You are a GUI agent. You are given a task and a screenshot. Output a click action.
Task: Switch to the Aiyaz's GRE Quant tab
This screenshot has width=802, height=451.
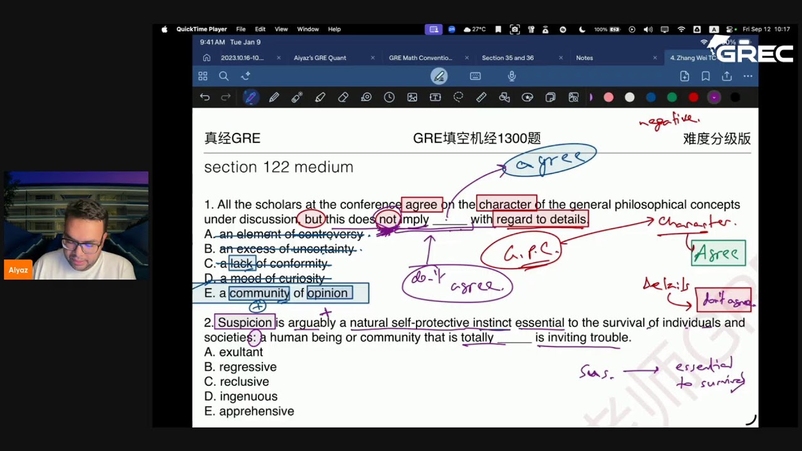click(x=320, y=58)
